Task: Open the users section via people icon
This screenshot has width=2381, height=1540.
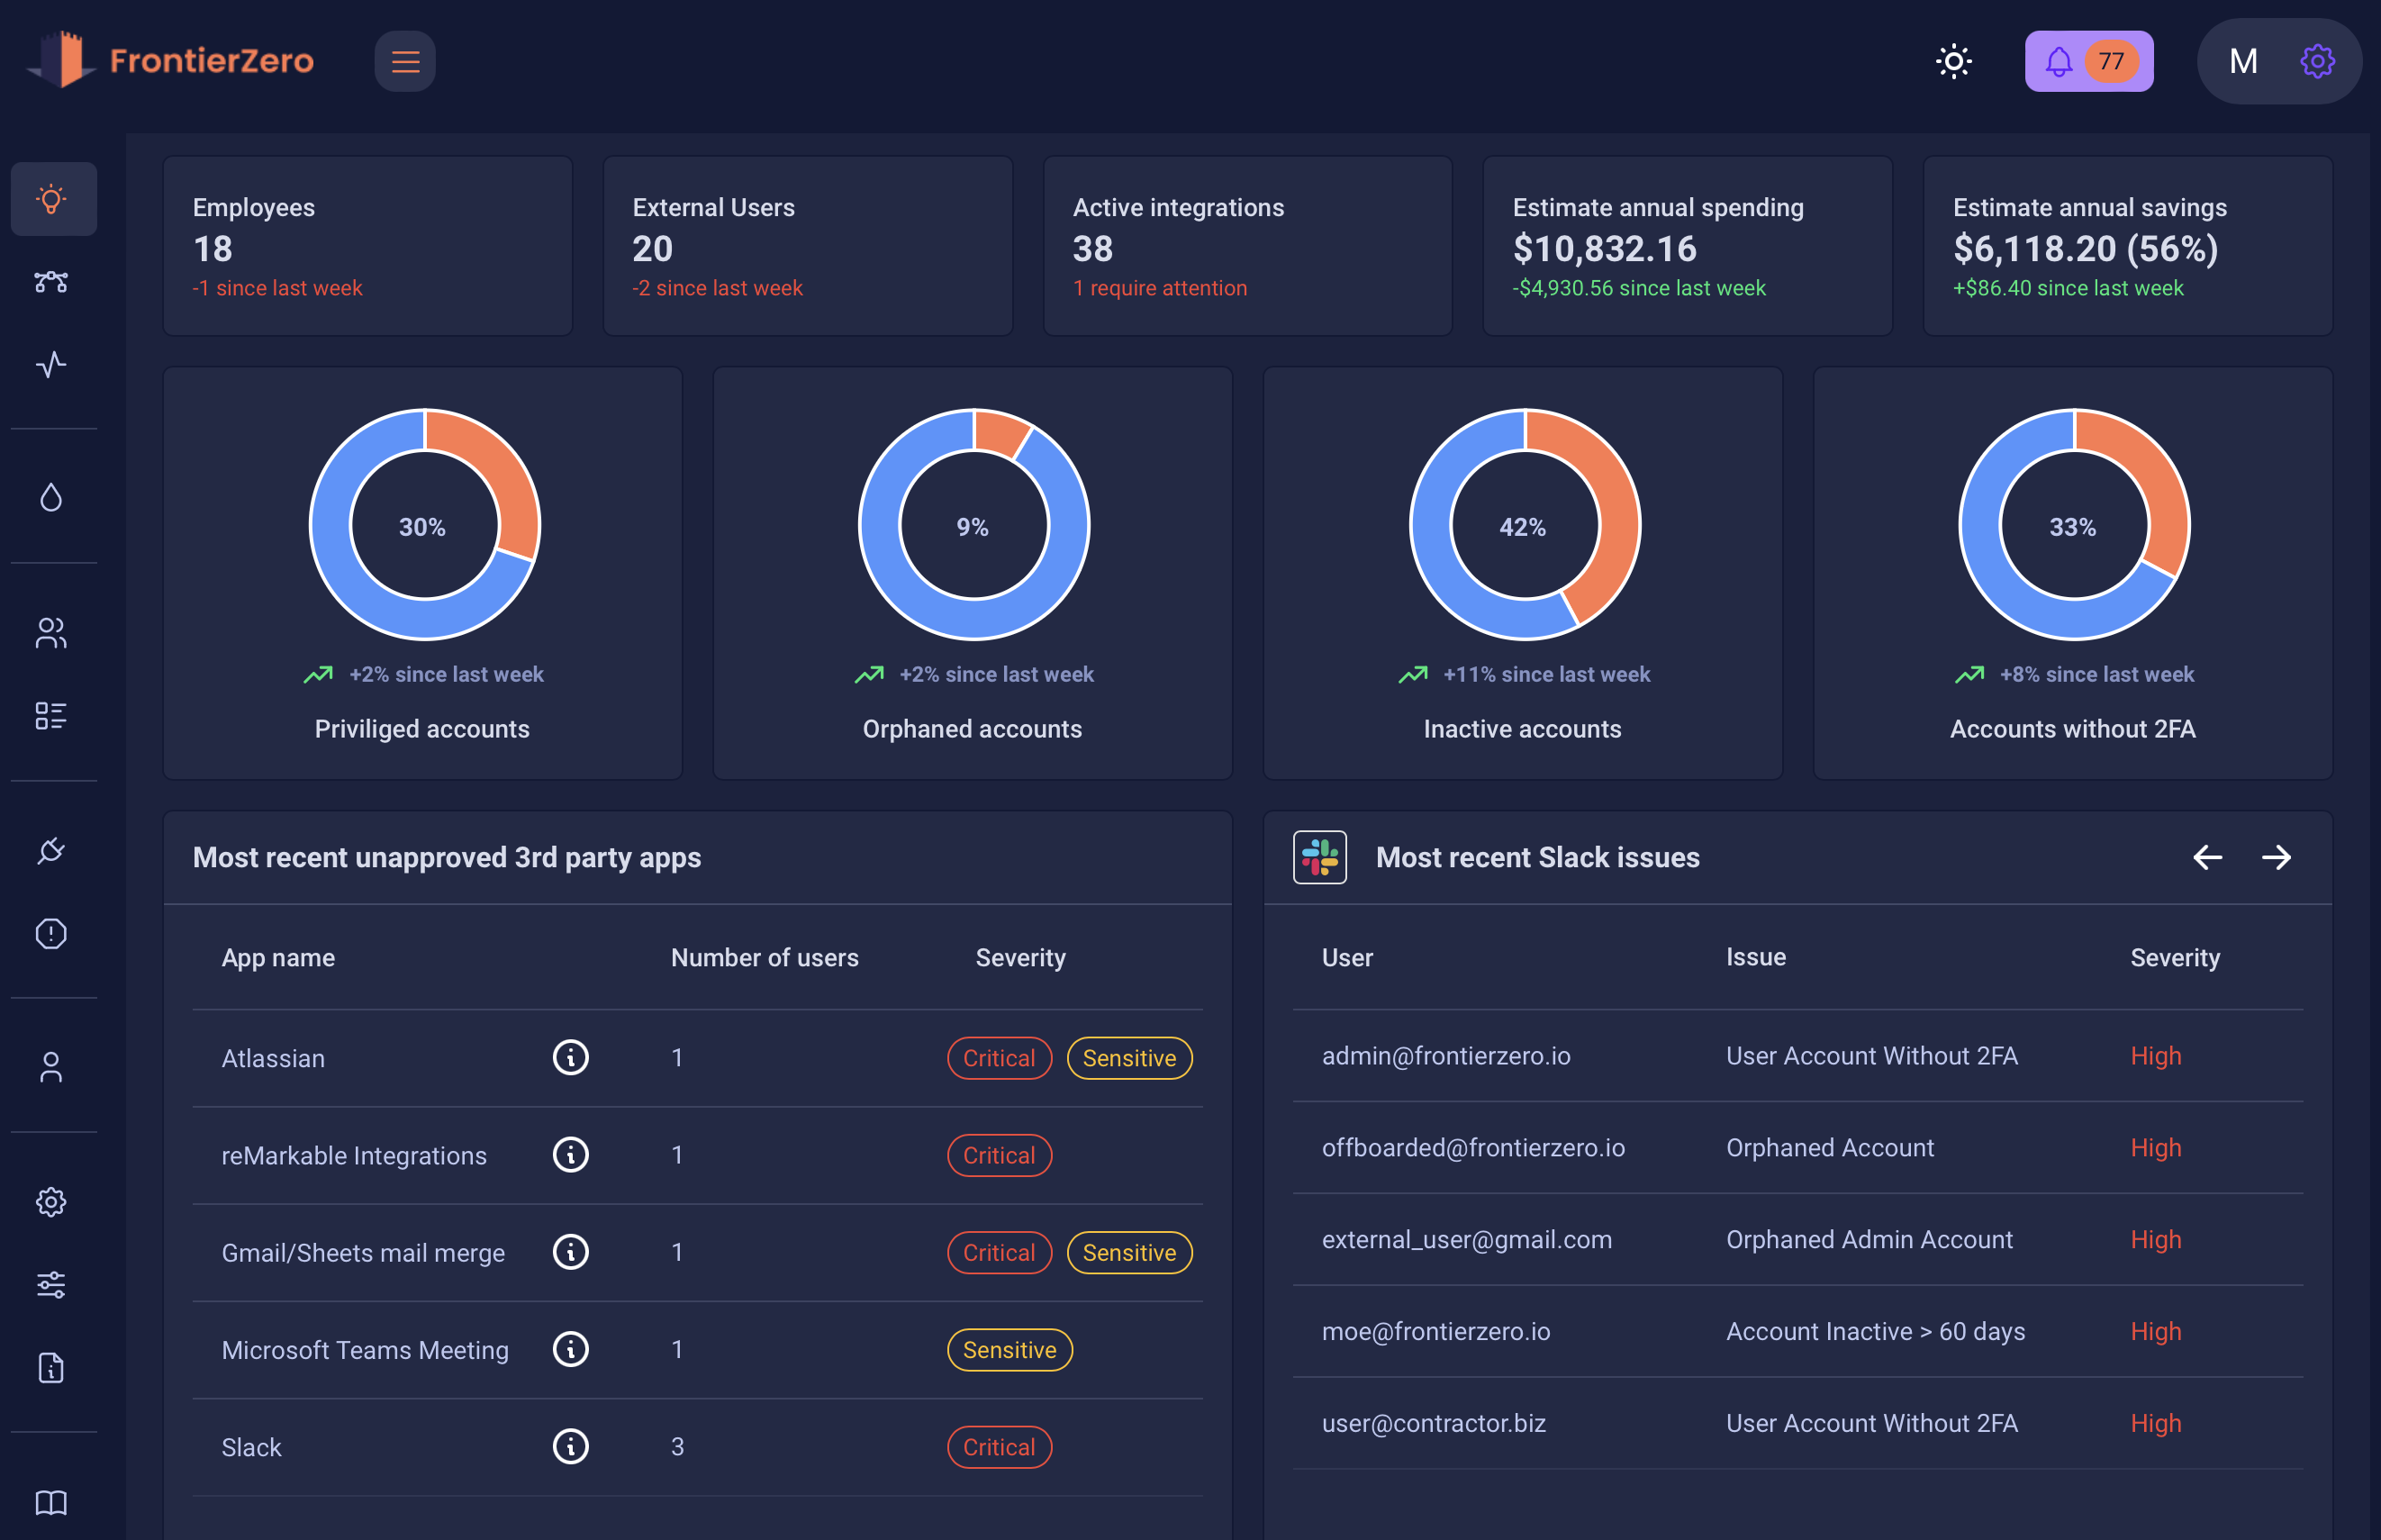Action: (53, 632)
